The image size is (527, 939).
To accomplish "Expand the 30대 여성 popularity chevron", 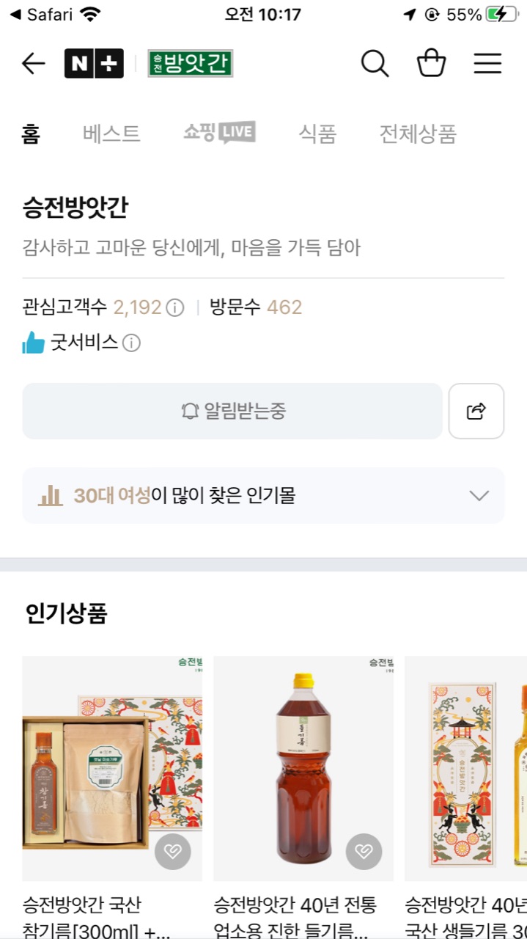I will point(479,496).
